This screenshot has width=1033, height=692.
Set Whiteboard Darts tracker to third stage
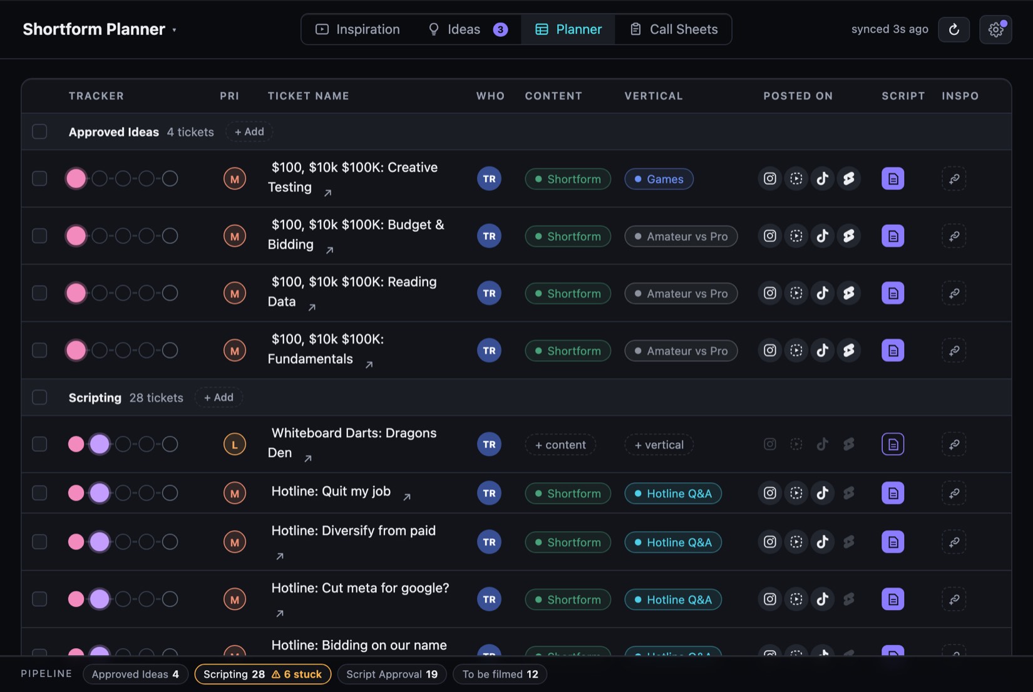123,444
